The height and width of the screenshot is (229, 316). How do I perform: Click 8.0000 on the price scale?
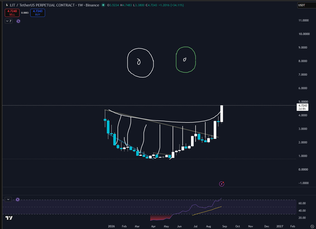pos(303,61)
